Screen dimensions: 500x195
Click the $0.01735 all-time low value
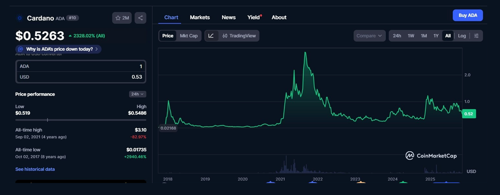(136, 150)
